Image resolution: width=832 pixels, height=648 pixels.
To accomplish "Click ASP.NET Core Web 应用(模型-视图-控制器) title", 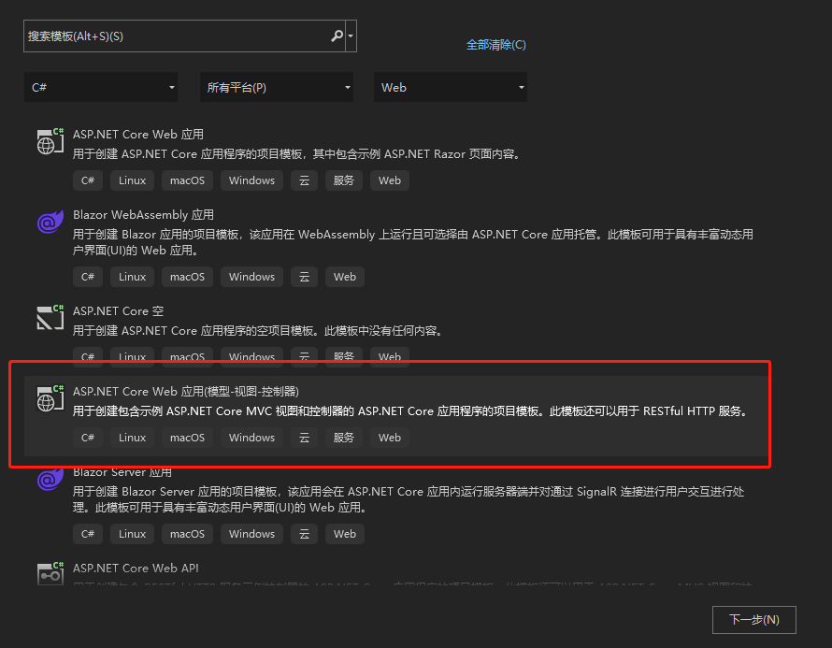I will (186, 391).
